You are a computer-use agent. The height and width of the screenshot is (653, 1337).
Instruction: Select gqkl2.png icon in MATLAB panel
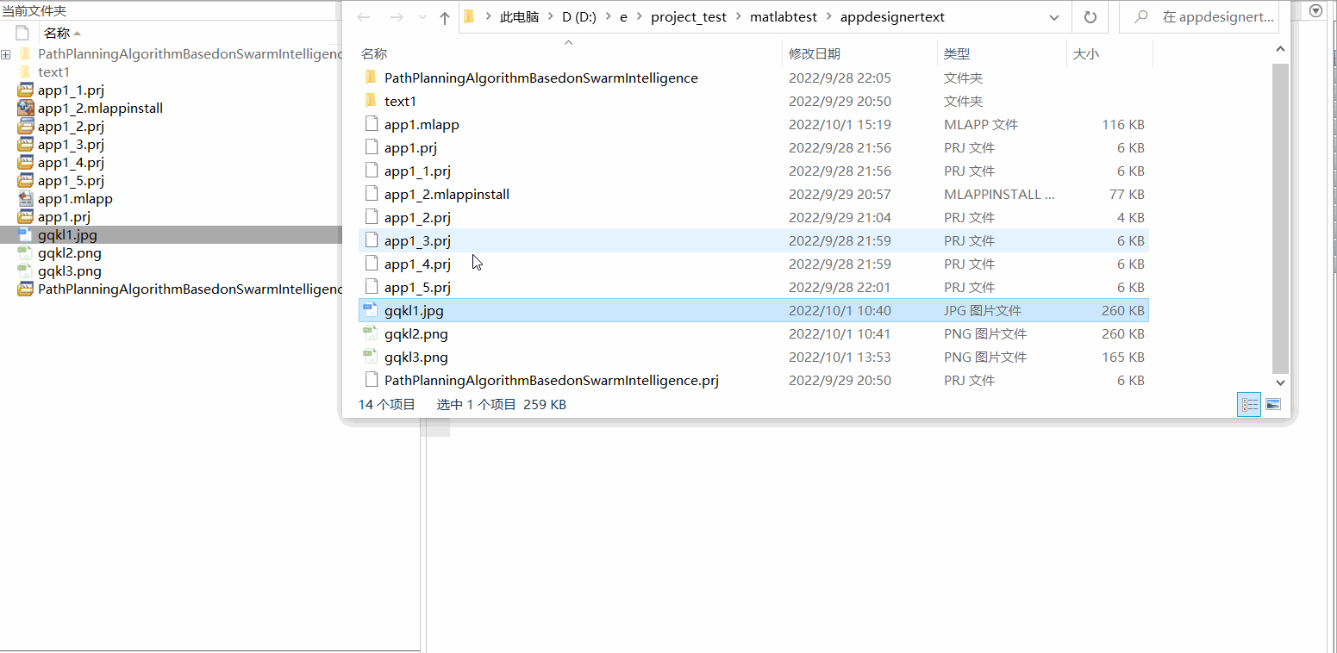tap(25, 252)
